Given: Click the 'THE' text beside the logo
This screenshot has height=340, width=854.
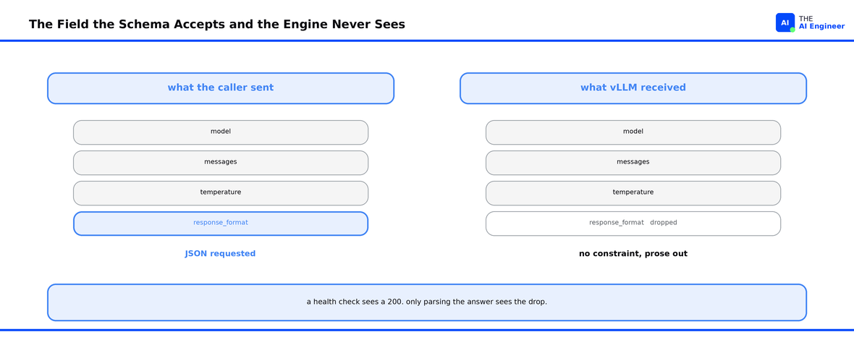Looking at the screenshot, I should point(806,19).
